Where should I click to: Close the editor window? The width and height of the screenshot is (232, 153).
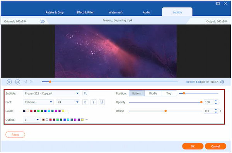coord(225,3)
